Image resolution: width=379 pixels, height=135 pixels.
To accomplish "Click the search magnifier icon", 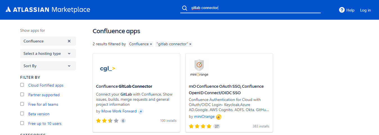I will point(184,8).
